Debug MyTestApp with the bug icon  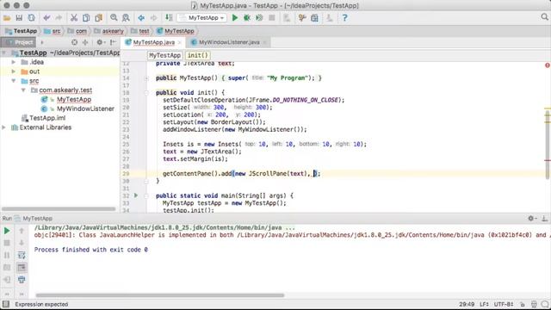(x=247, y=17)
